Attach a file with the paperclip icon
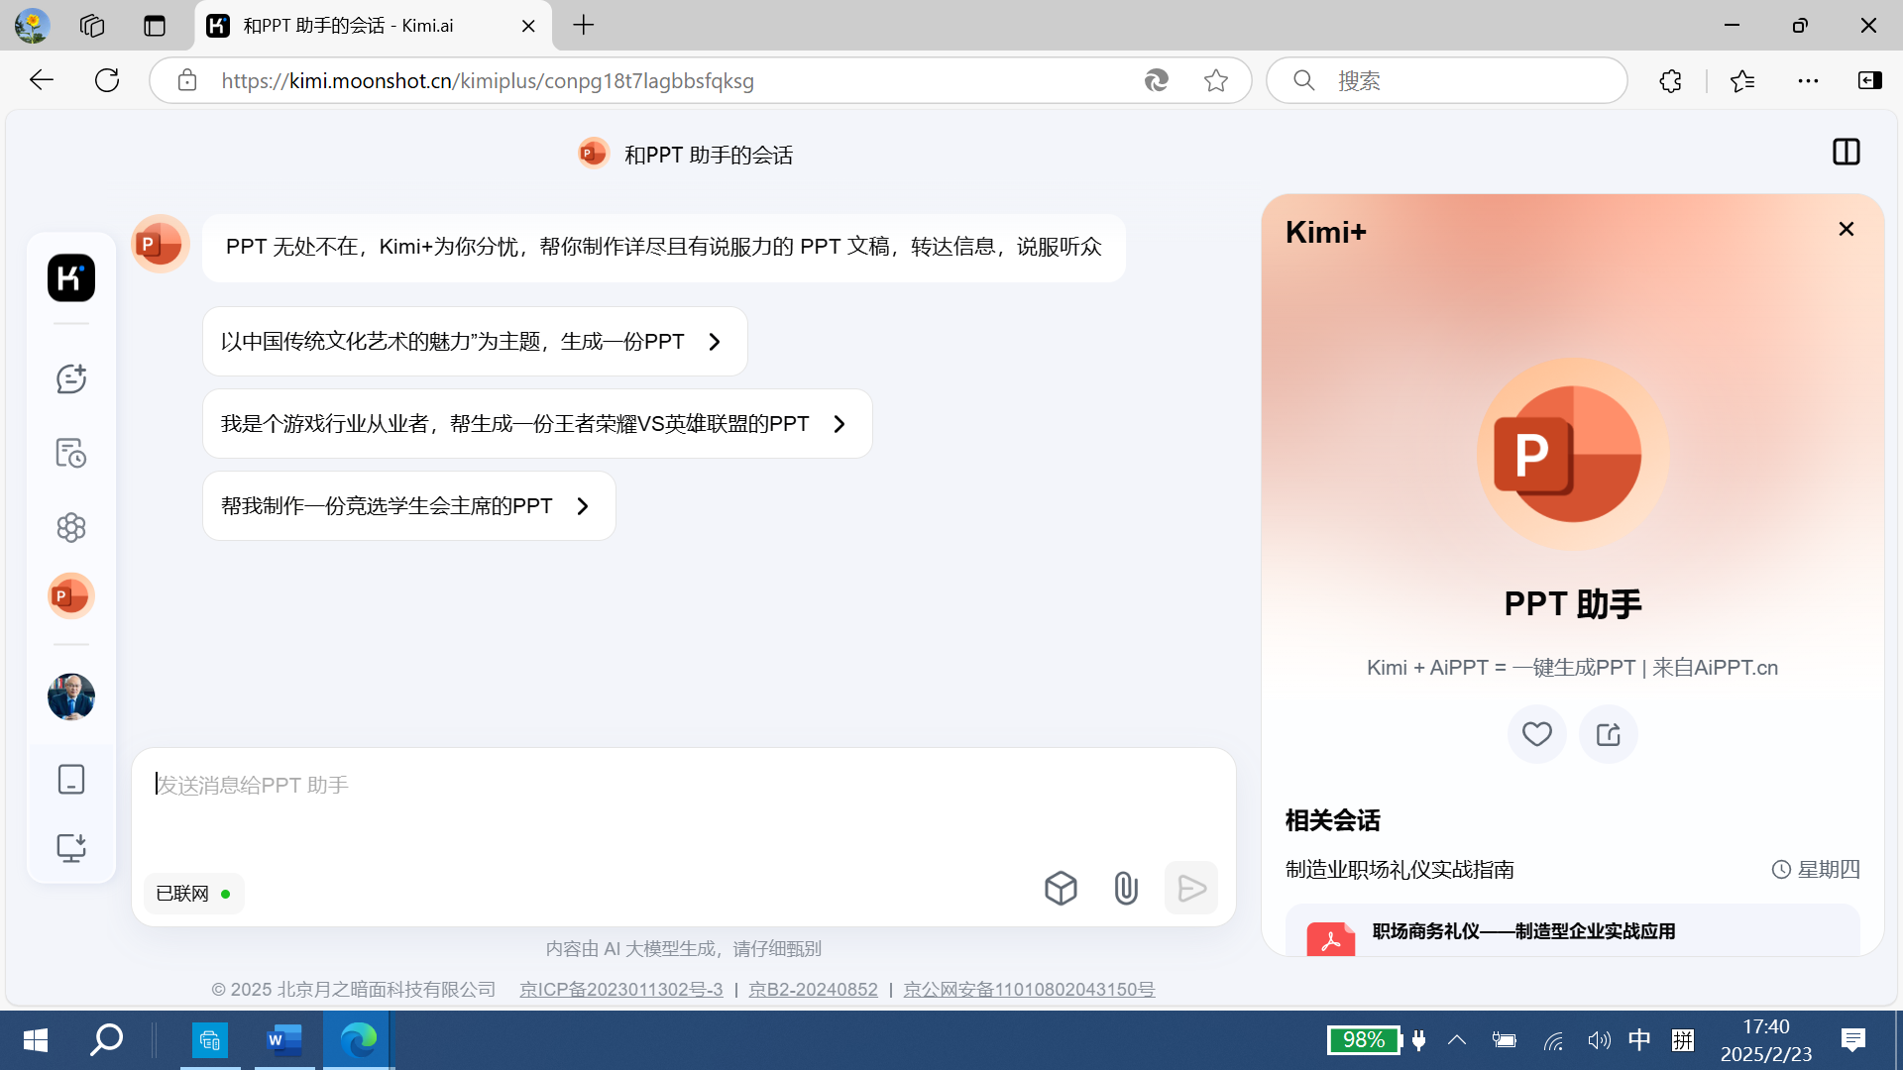This screenshot has width=1903, height=1070. (1126, 889)
